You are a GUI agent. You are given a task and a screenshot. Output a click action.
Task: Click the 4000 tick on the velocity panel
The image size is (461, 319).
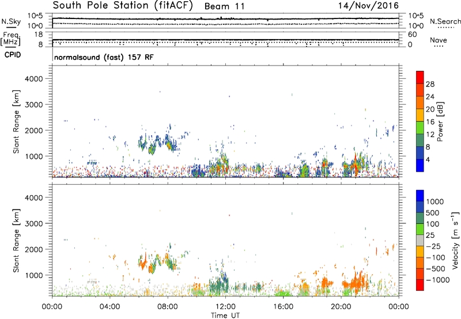coord(34,198)
